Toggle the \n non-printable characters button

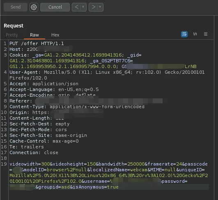(195, 34)
